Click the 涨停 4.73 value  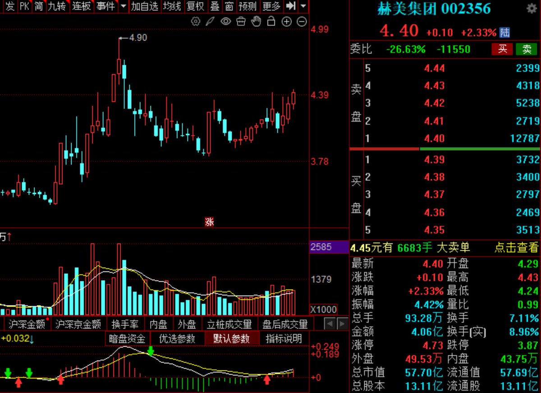click(x=434, y=346)
